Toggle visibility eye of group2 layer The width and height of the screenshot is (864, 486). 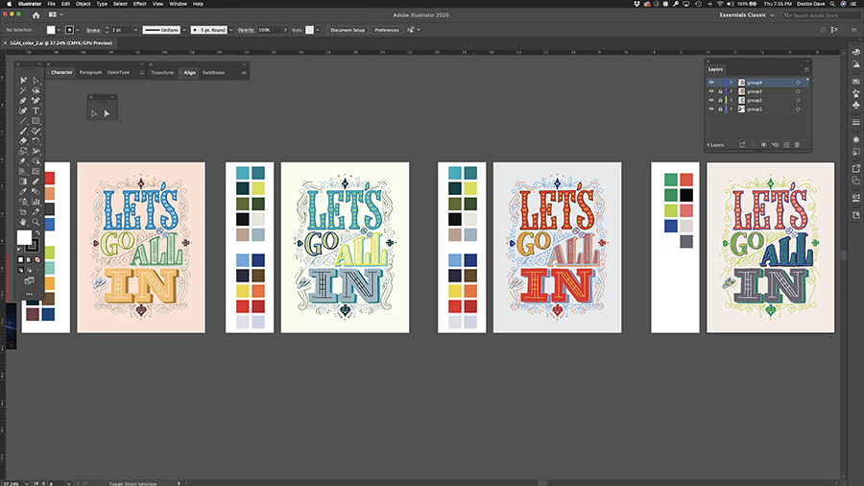click(711, 100)
